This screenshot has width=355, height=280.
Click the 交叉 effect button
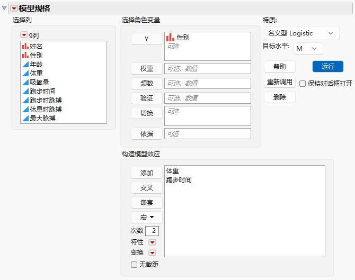click(146, 188)
